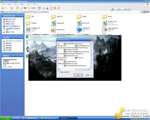Image resolution: width=150 pixels, height=120 pixels.
Task: Check Essential Stenvar.esp
Action: (x=64, y=56)
